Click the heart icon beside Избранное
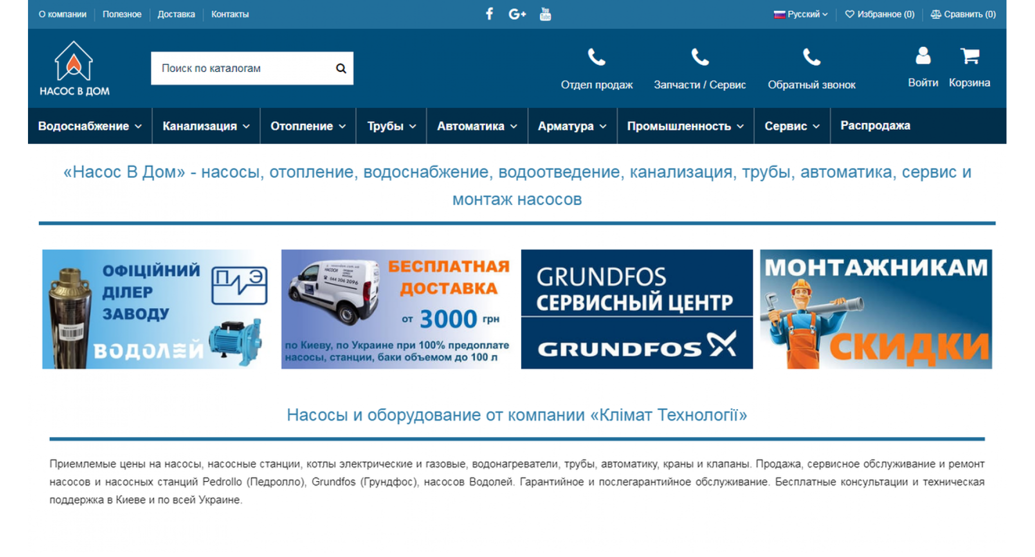Viewport: 1035px width, 557px height. click(x=849, y=14)
